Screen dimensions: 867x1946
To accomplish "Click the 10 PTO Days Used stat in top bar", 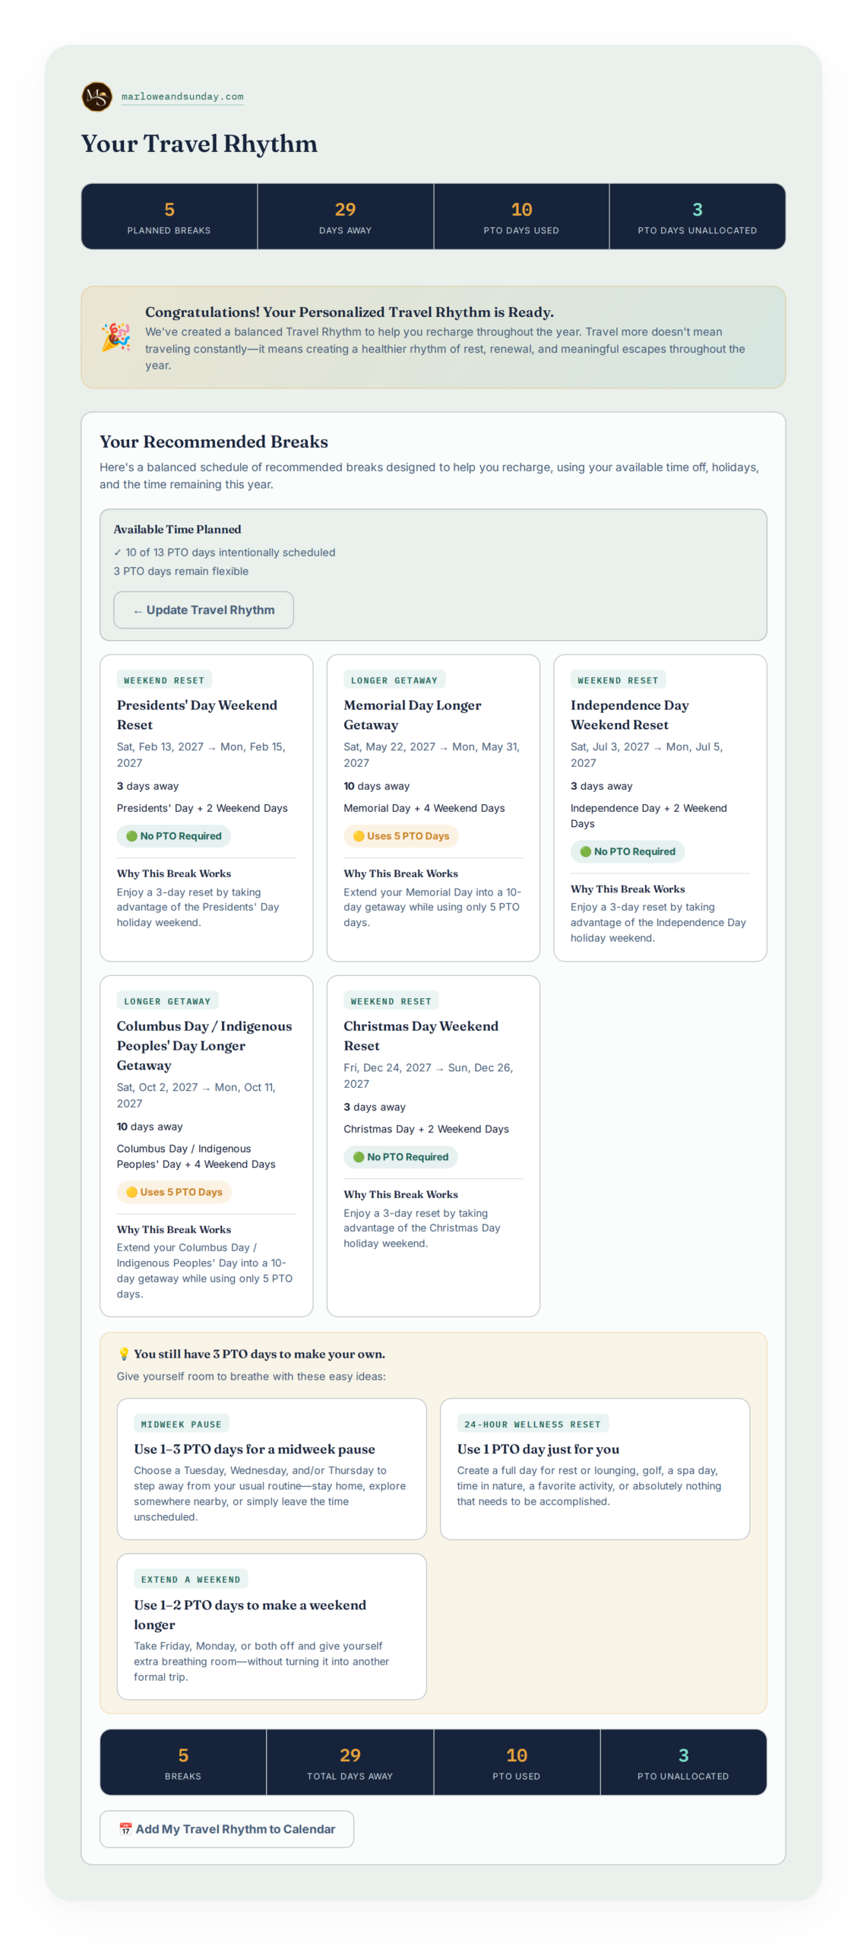I will point(521,216).
